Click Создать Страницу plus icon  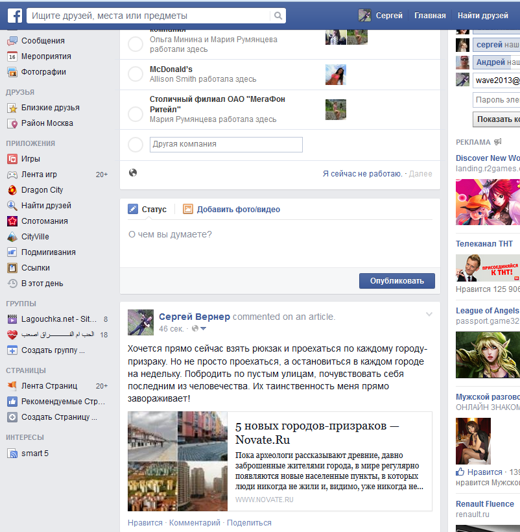tap(12, 417)
